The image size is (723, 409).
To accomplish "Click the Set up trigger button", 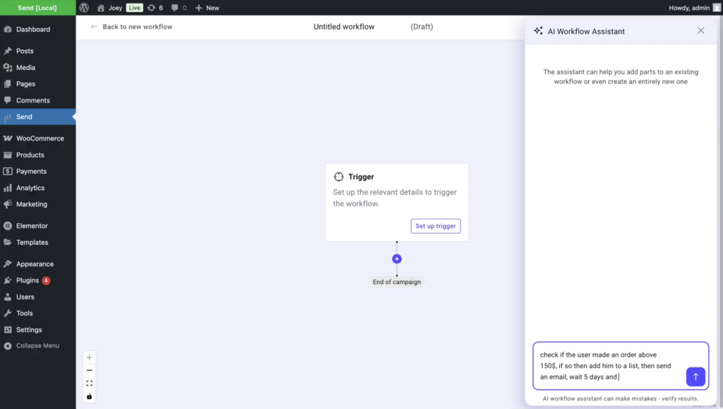I will [x=435, y=227].
